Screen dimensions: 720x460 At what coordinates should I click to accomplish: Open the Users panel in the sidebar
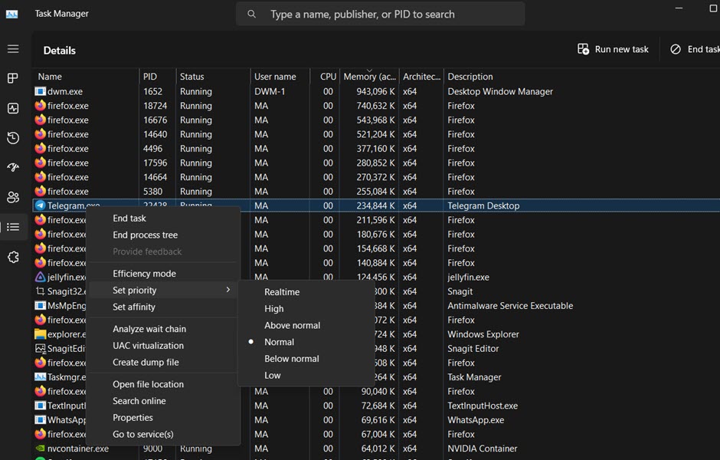(12, 197)
